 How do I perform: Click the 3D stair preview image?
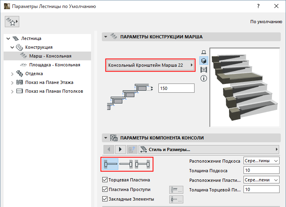[x=245, y=87]
